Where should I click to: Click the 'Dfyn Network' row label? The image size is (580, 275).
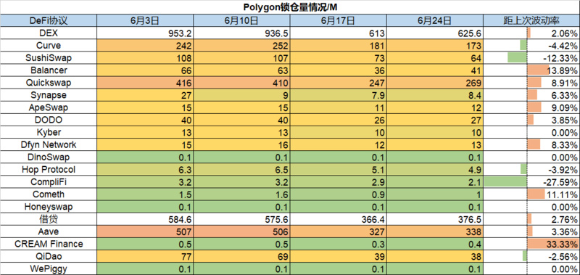(49, 144)
